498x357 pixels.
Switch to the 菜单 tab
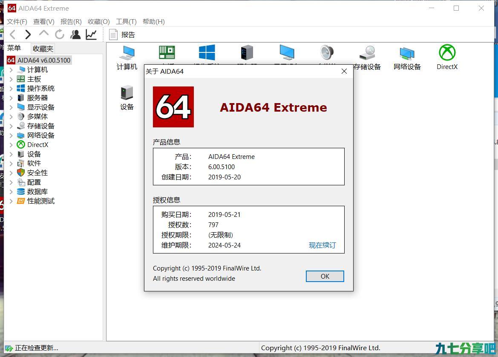point(14,48)
